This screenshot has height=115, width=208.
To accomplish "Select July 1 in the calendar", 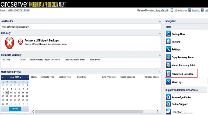I will [x=27, y=85].
